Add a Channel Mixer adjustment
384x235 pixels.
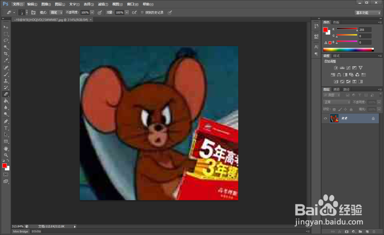click(x=357, y=75)
